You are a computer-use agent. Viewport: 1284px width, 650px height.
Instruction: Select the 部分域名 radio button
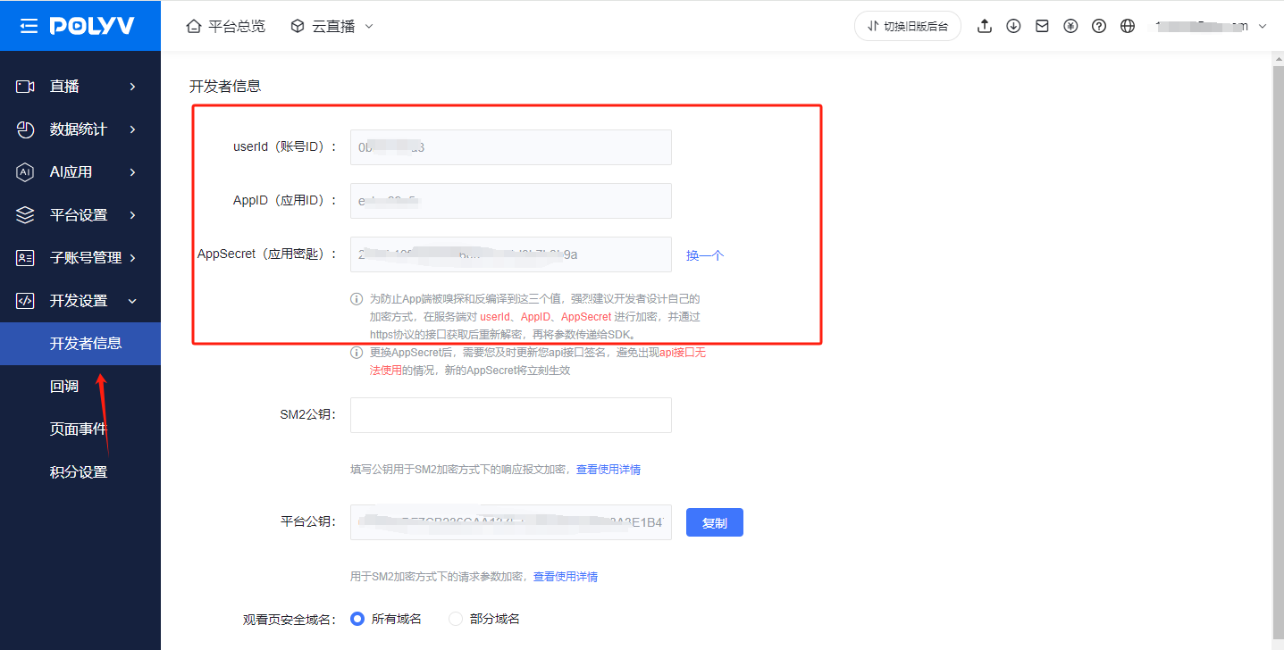pyautogui.click(x=456, y=619)
